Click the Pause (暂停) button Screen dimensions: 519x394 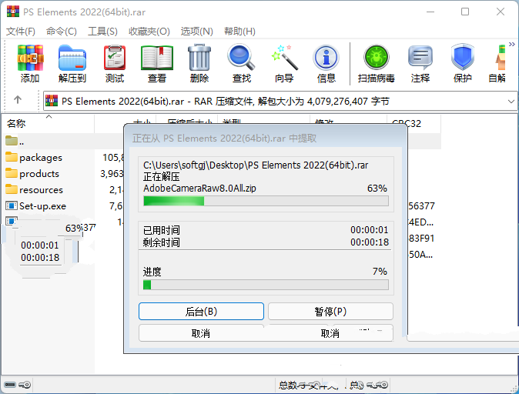[x=330, y=312]
